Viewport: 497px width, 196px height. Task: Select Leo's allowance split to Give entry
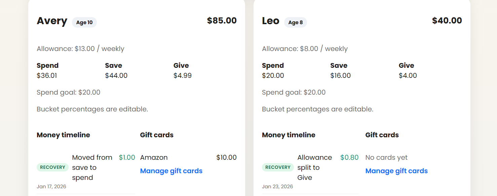(x=315, y=167)
